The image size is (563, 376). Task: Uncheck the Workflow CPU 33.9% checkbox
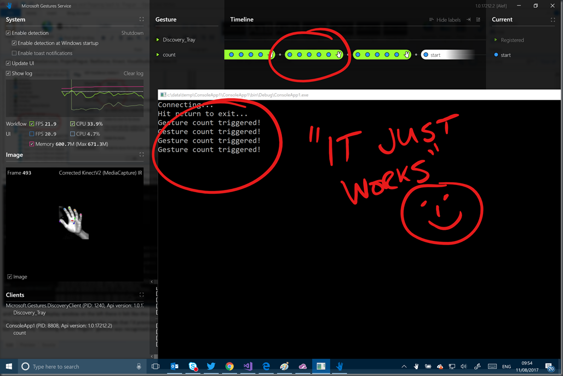coord(72,124)
